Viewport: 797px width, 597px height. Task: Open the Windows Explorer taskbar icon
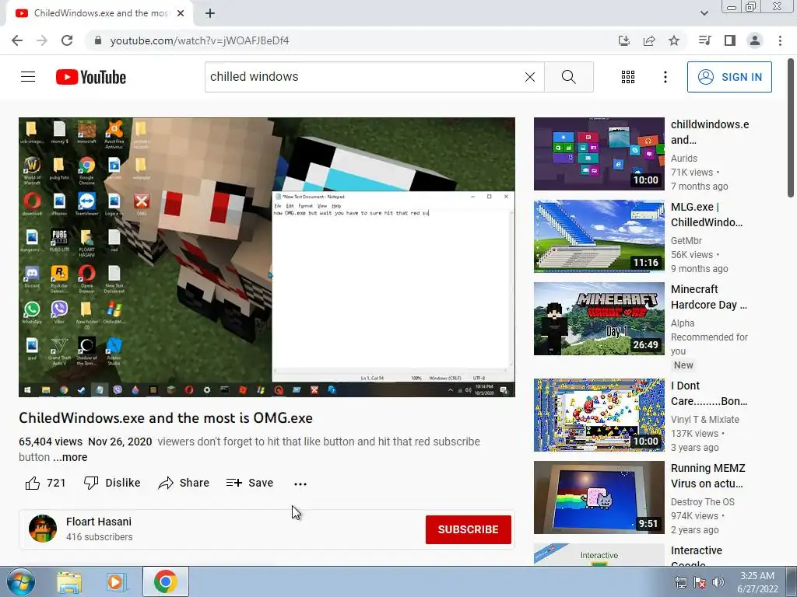coord(69,581)
